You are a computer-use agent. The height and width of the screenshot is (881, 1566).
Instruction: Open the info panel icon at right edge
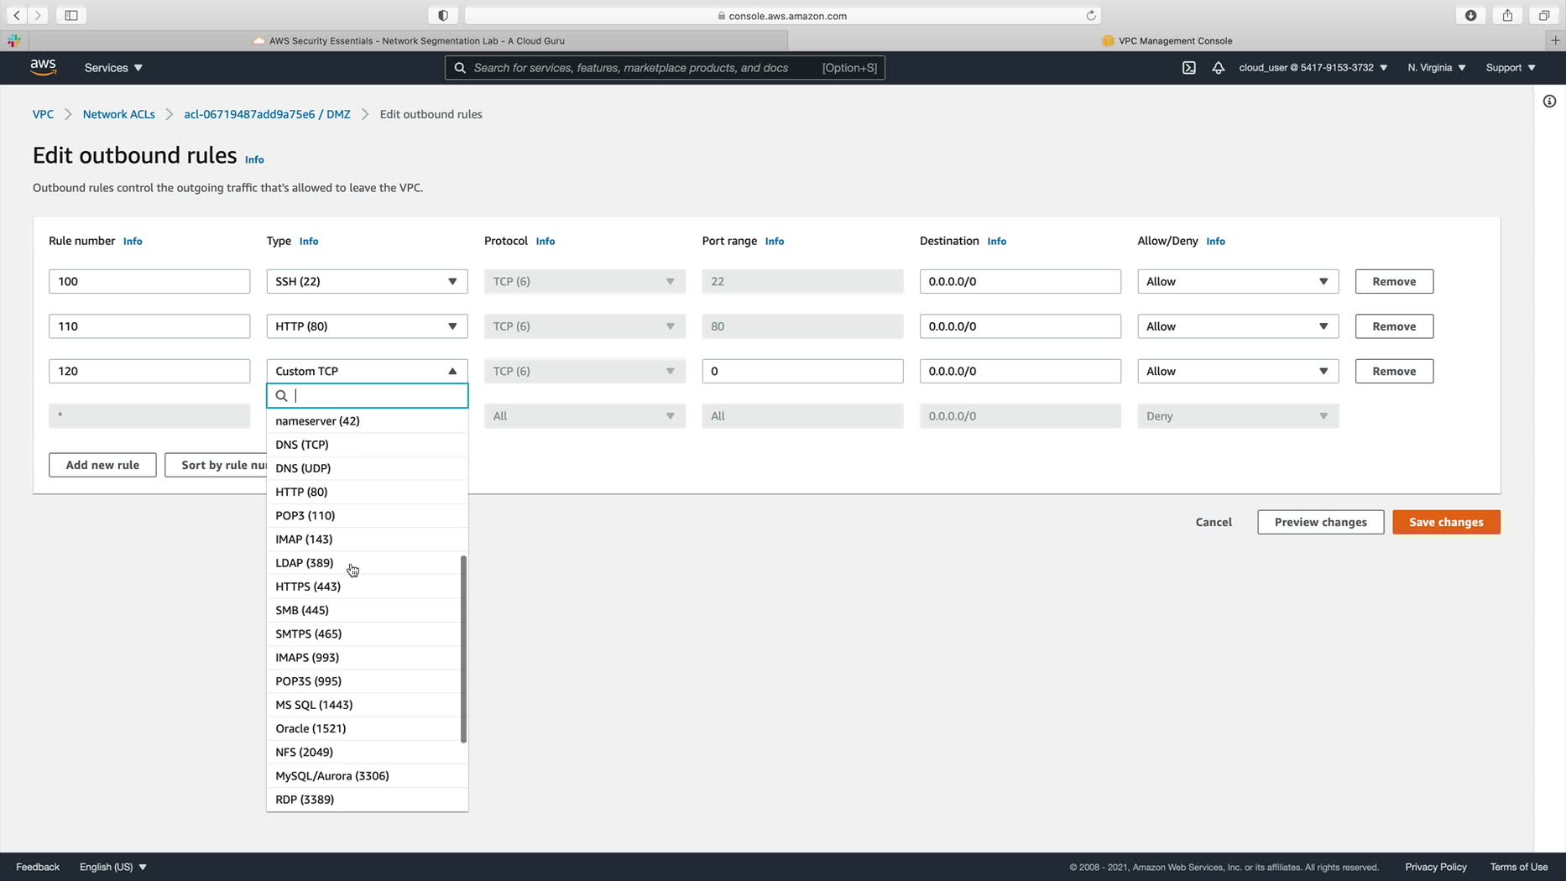pyautogui.click(x=1550, y=102)
